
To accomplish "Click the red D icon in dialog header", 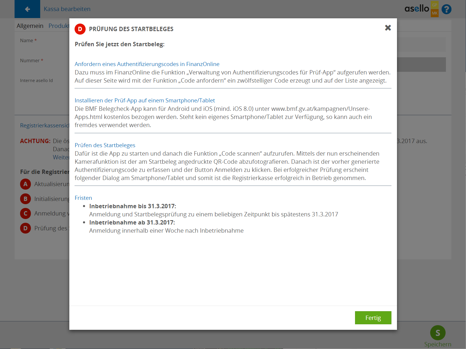I will [x=80, y=29].
